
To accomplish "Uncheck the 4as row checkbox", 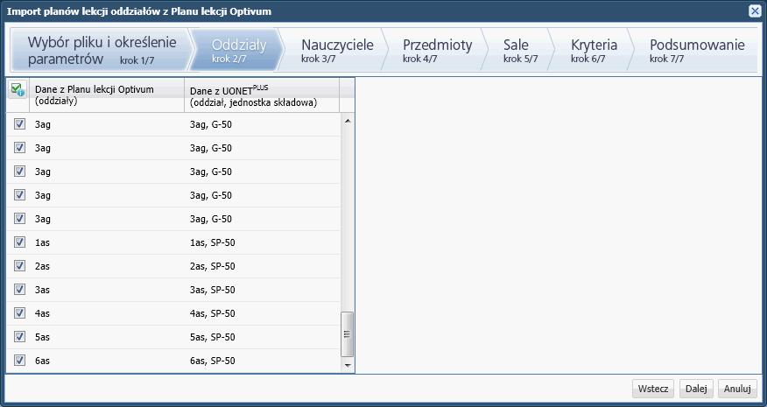I will pyautogui.click(x=19, y=312).
